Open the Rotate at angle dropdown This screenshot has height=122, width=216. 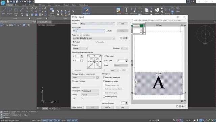[x=125, y=48]
